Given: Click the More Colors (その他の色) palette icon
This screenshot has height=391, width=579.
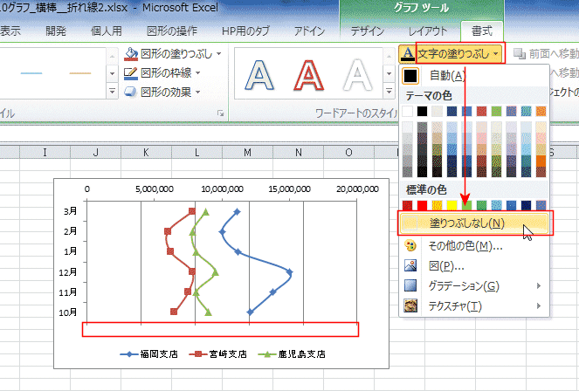Looking at the screenshot, I should click(x=410, y=245).
